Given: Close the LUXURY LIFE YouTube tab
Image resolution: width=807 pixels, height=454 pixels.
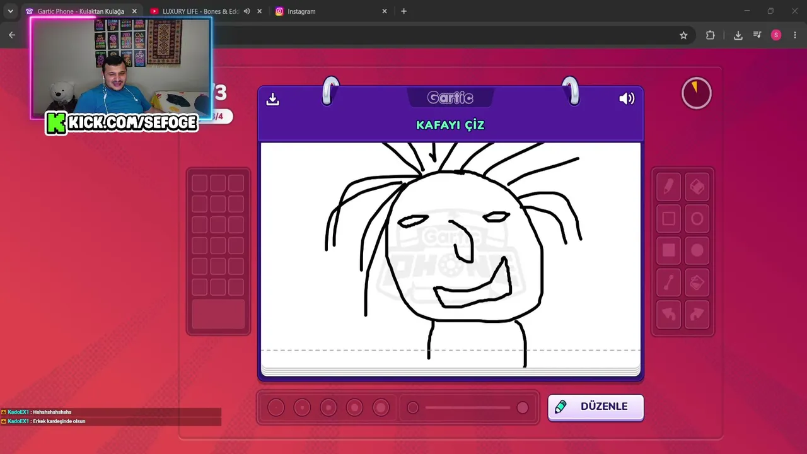Looking at the screenshot, I should (259, 11).
